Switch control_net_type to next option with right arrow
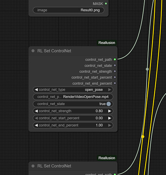The width and height of the screenshot is (166, 175). [109, 90]
